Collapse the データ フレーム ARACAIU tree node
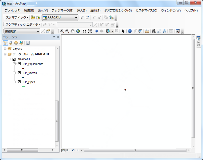 click(x=5, y=54)
